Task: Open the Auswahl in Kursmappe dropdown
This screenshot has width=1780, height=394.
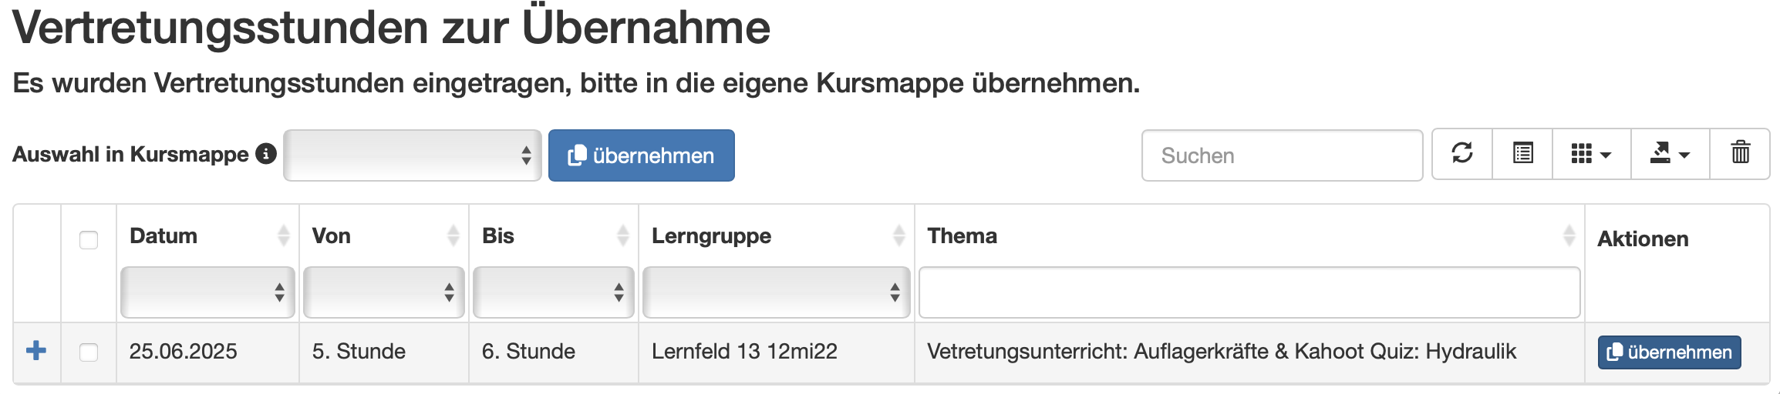Action: point(412,155)
